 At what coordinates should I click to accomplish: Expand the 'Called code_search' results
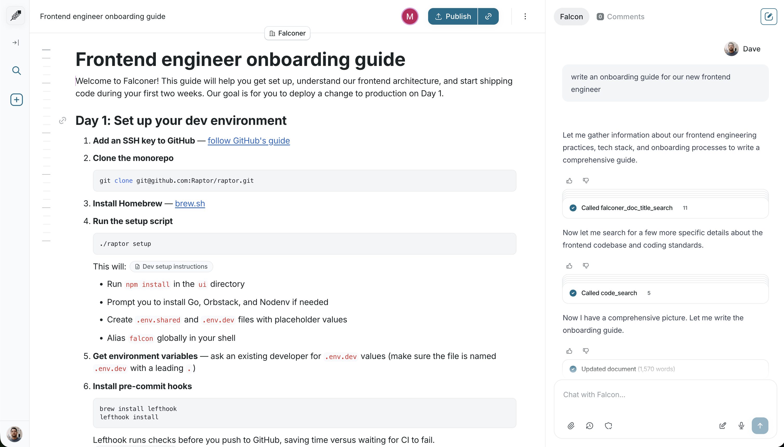609,293
